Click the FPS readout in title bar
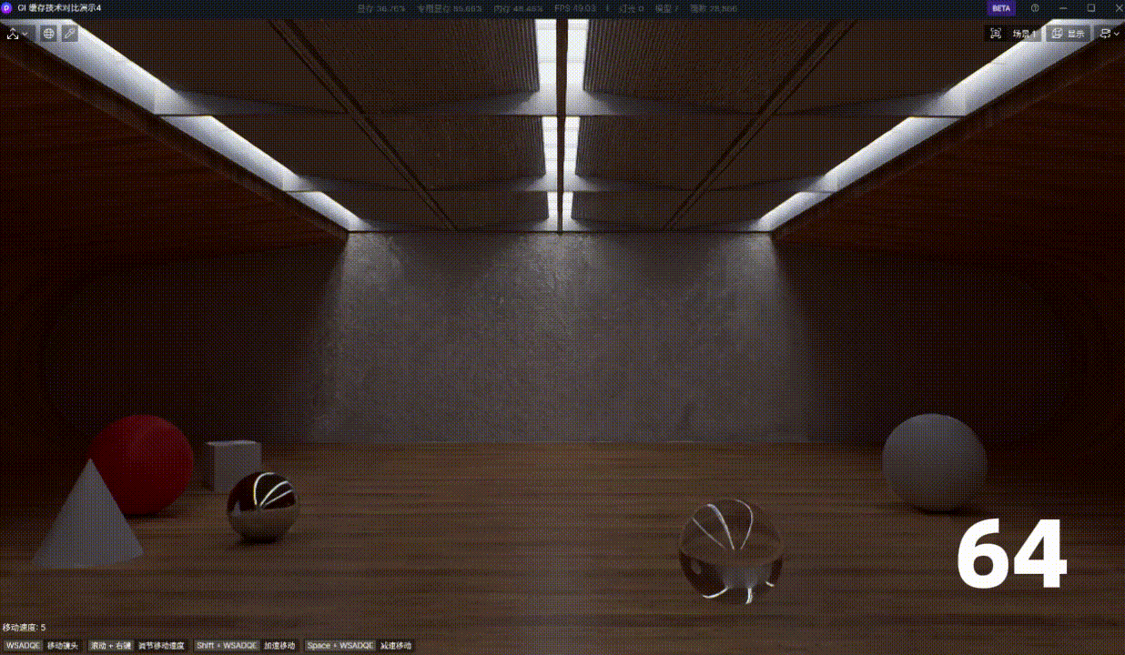Image resolution: width=1125 pixels, height=655 pixels. [574, 8]
